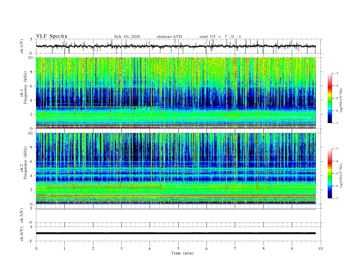
Task: Click the "VLF Spectra" title text
Action: pyautogui.click(x=52, y=36)
